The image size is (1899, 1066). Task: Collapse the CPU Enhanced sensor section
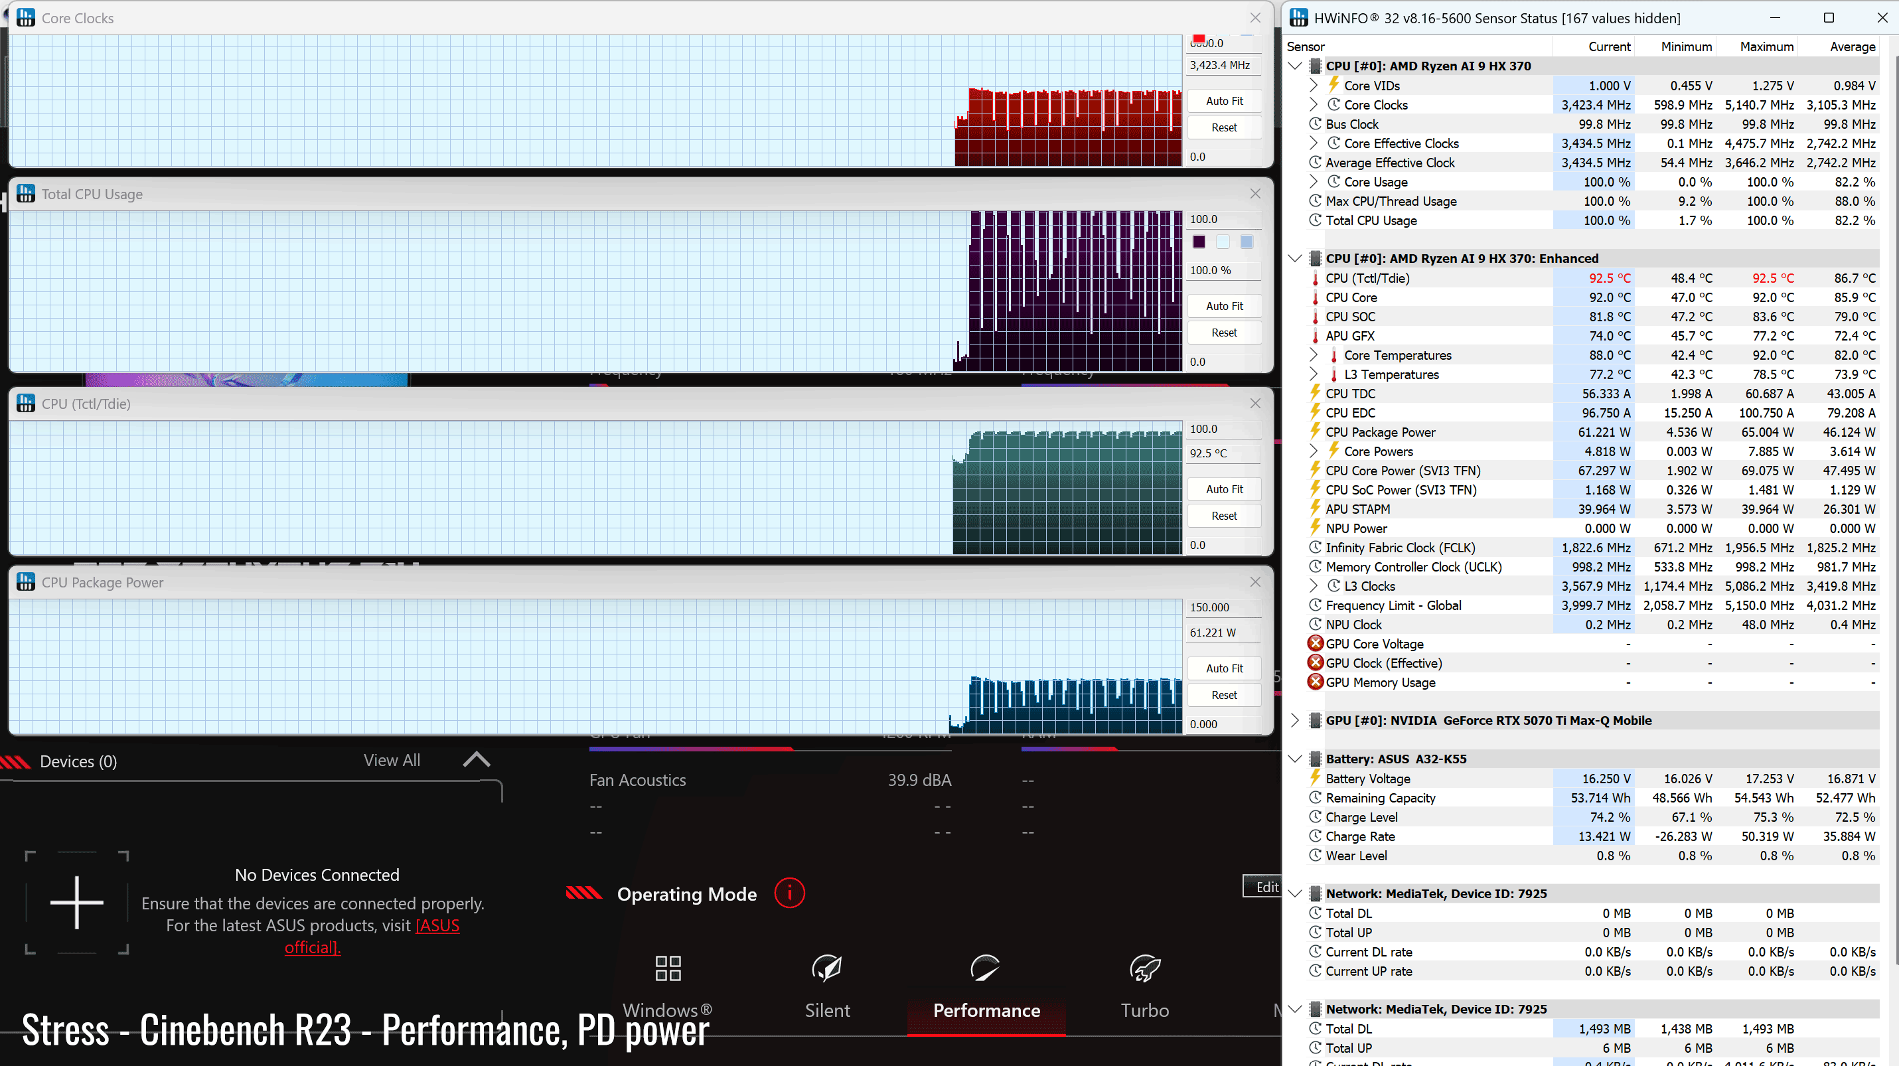click(x=1295, y=258)
